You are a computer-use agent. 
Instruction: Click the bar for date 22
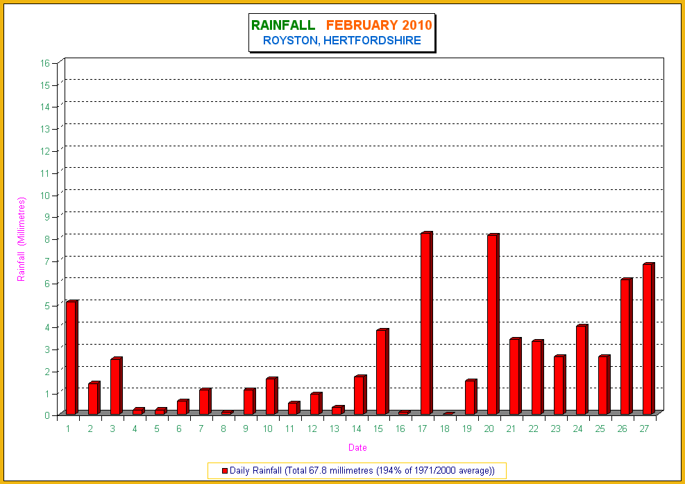click(538, 377)
